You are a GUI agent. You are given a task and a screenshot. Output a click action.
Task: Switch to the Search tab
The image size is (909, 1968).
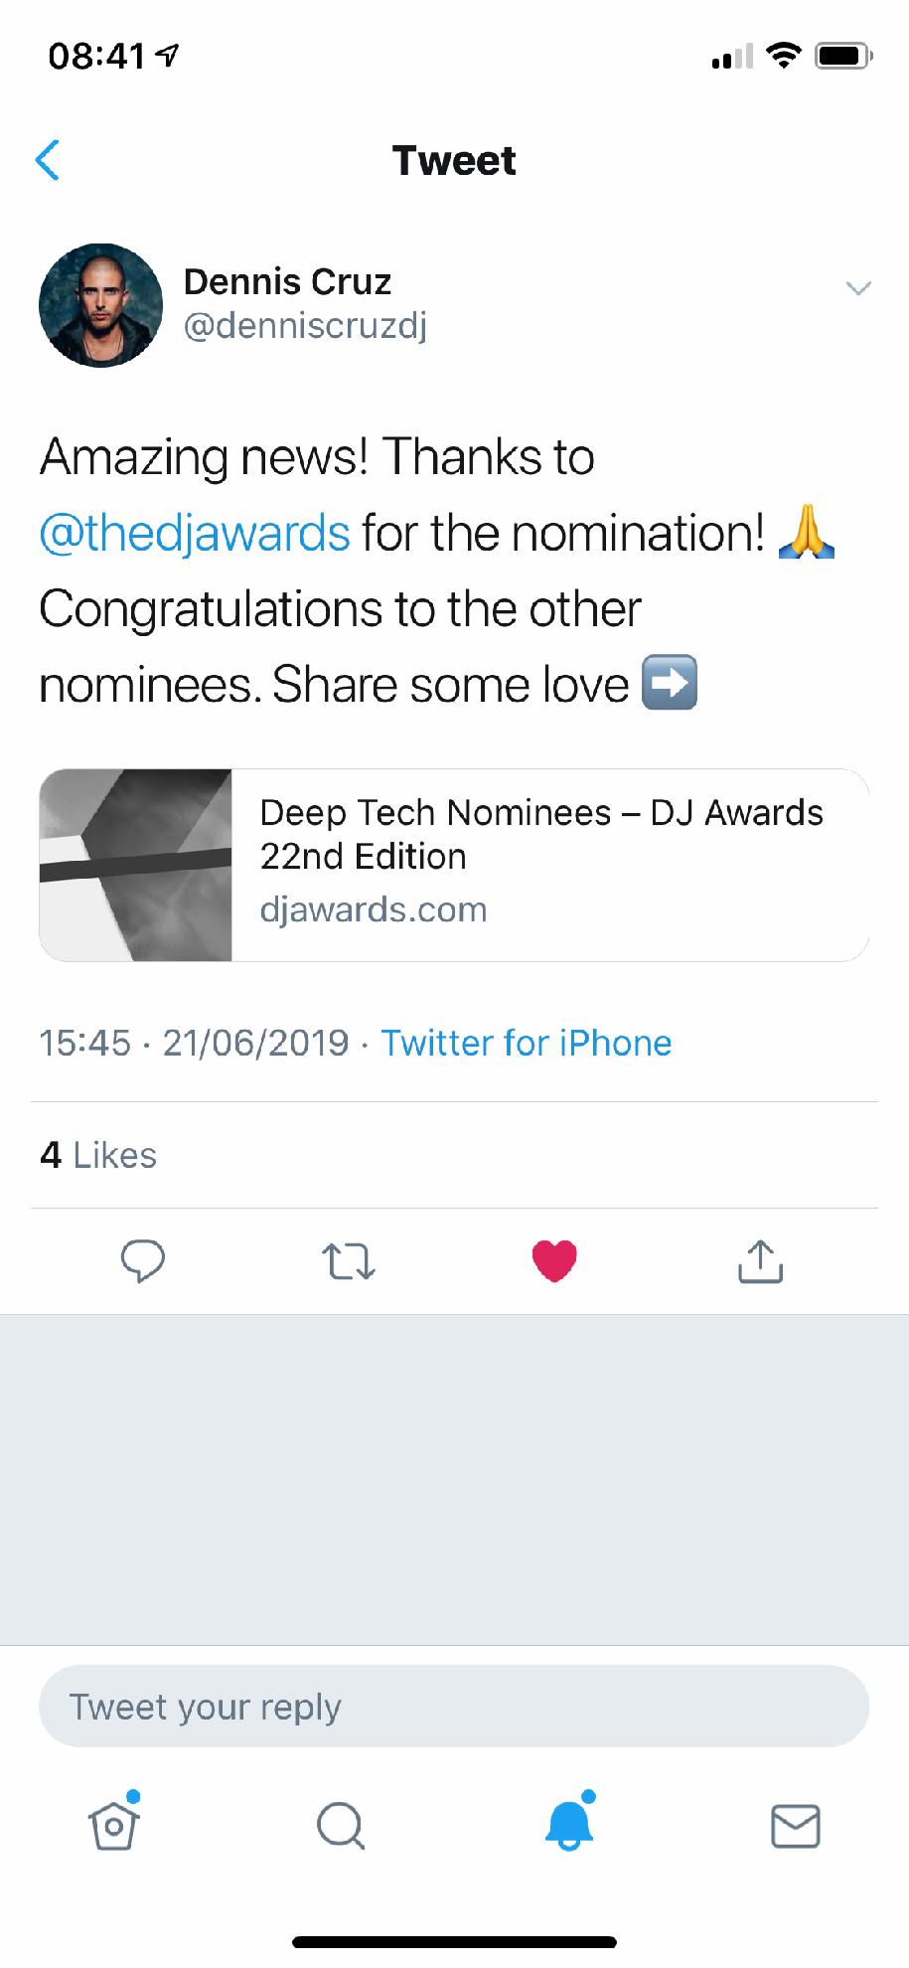point(341,1826)
